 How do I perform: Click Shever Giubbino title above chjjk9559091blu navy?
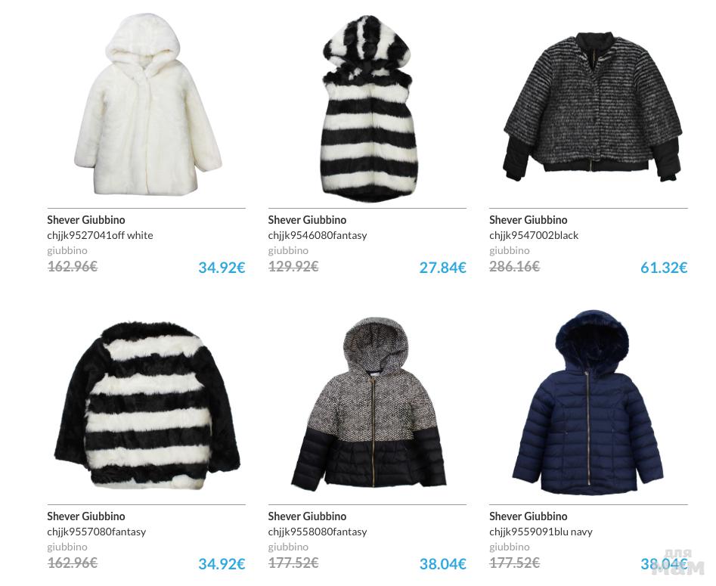point(528,516)
